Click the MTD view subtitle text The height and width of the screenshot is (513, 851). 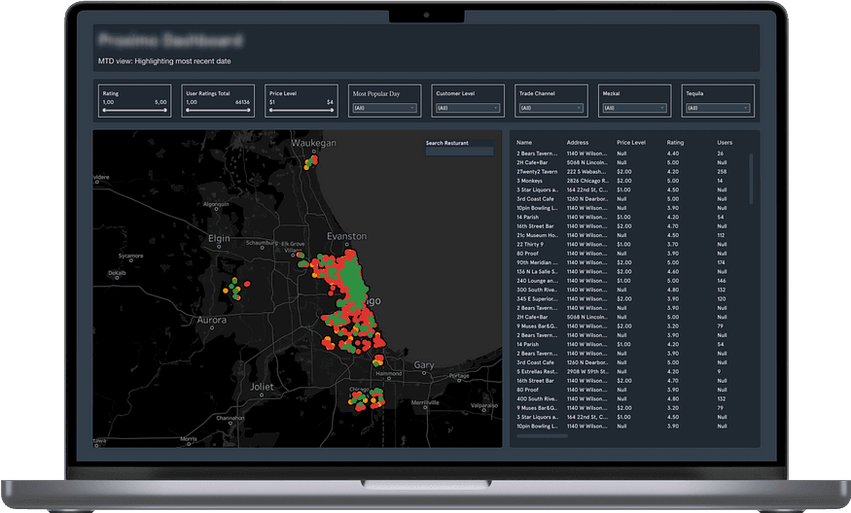(x=164, y=61)
